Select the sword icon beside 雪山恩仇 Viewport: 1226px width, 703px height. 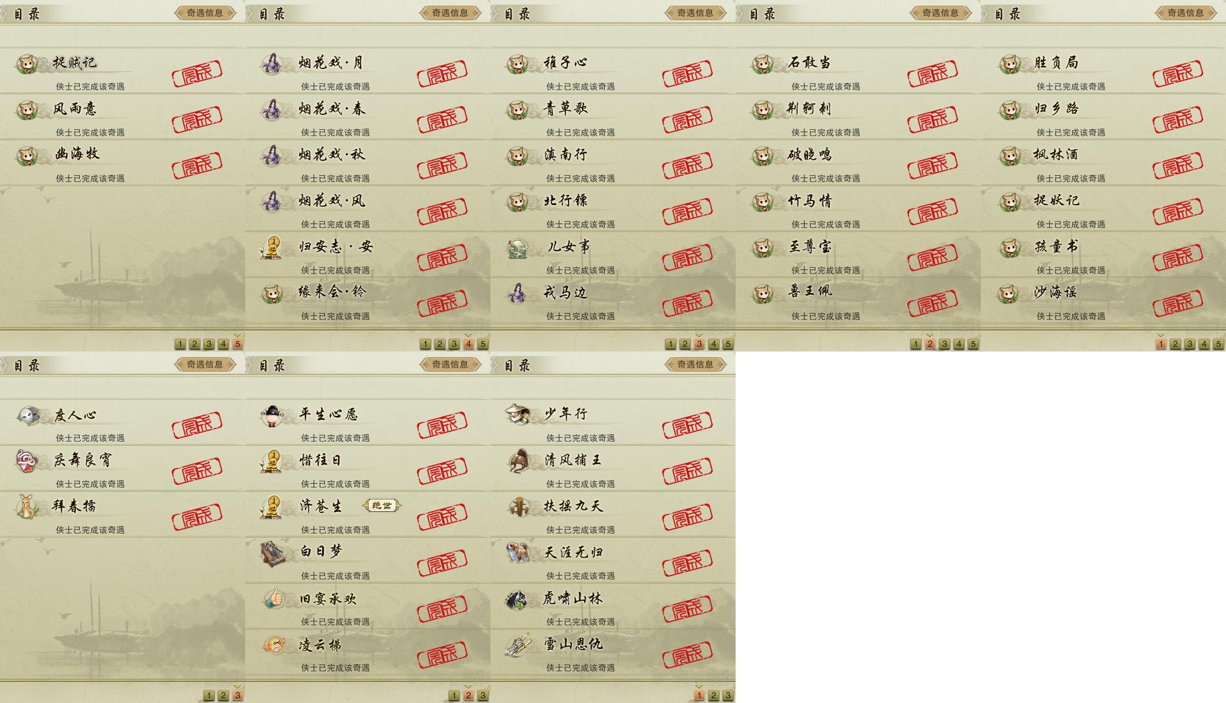click(x=517, y=644)
